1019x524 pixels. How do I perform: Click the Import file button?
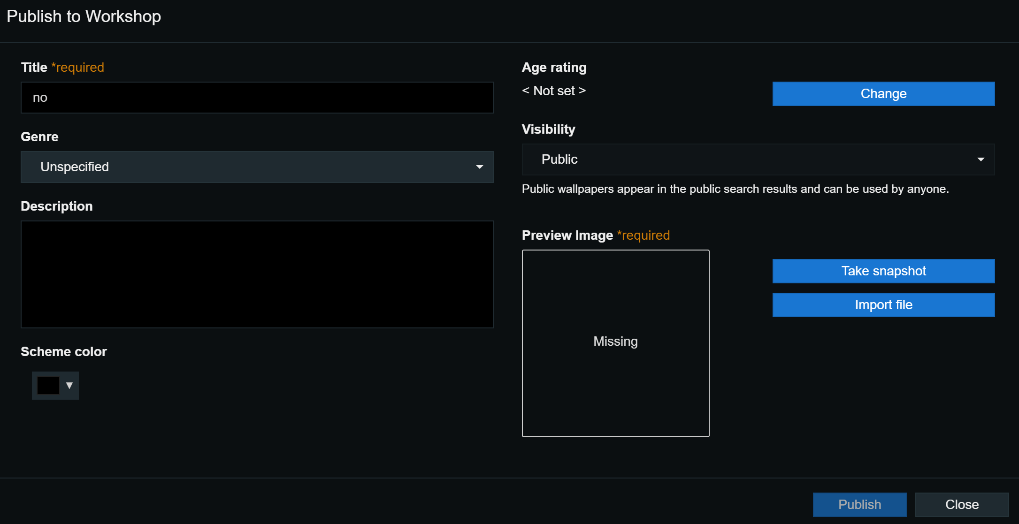tap(883, 305)
